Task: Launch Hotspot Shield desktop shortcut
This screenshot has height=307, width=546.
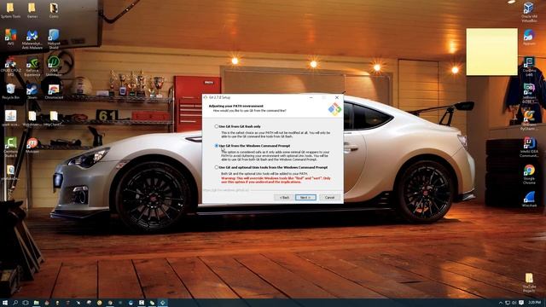Action: 54,39
